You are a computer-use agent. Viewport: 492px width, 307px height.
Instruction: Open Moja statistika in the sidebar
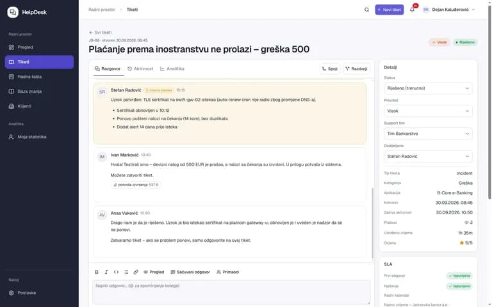[x=39, y=137]
